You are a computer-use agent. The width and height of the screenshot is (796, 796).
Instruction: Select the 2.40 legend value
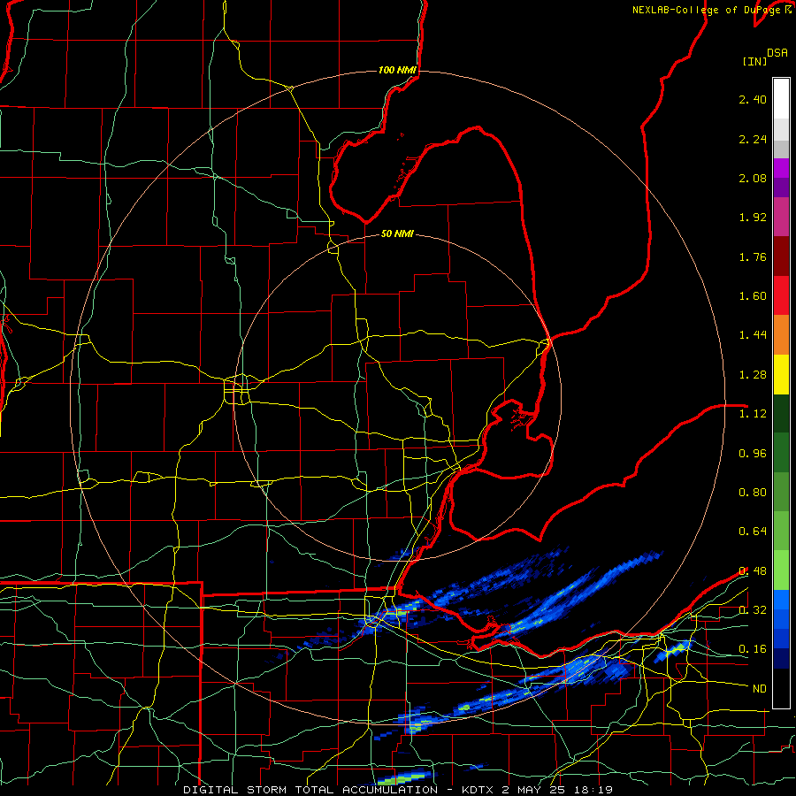coord(753,99)
